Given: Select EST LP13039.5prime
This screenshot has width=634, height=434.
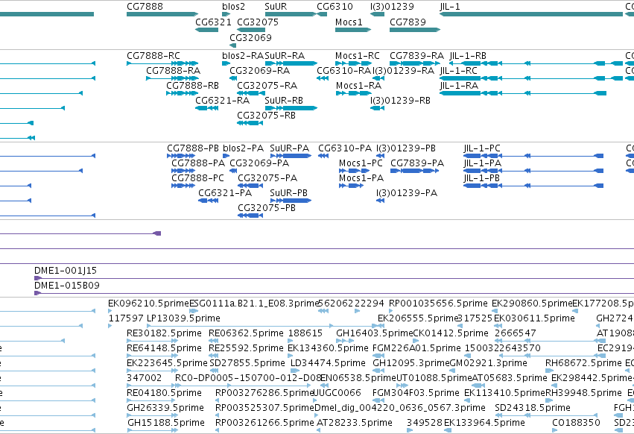Looking at the screenshot, I should tap(183, 318).
